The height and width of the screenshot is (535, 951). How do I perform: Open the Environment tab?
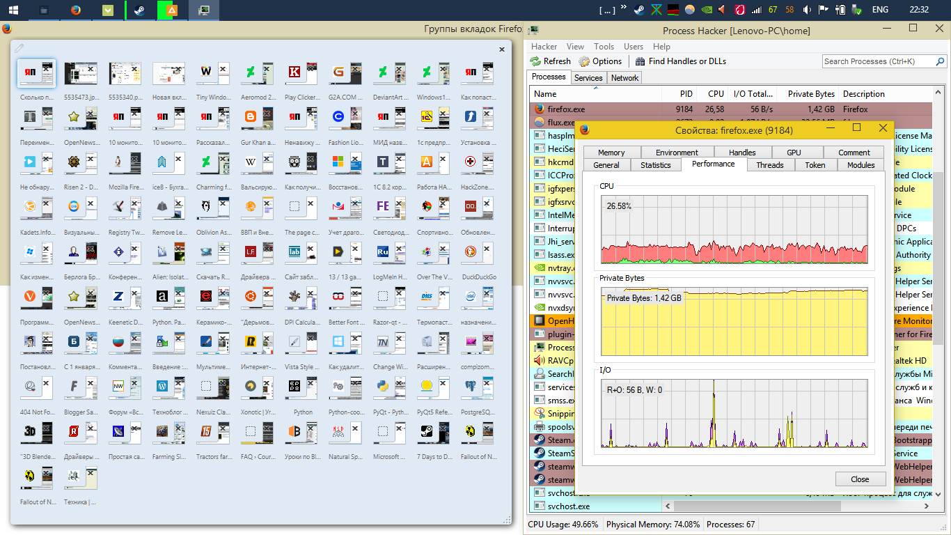[677, 153]
